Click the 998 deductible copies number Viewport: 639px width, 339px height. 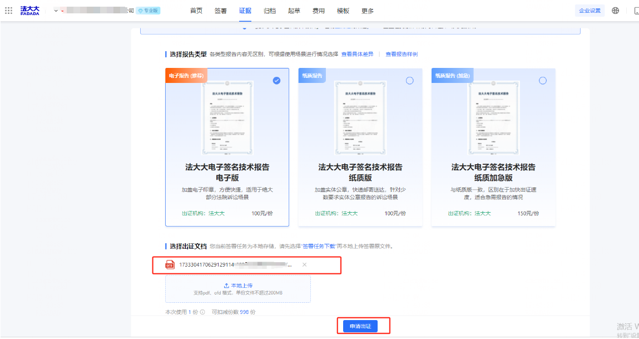(x=244, y=312)
